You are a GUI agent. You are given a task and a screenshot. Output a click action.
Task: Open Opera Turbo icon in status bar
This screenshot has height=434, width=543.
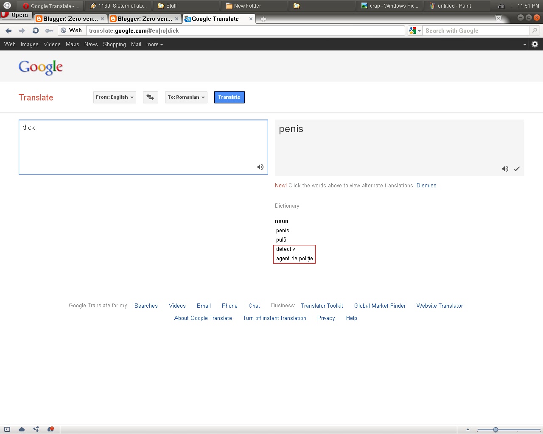click(x=50, y=429)
